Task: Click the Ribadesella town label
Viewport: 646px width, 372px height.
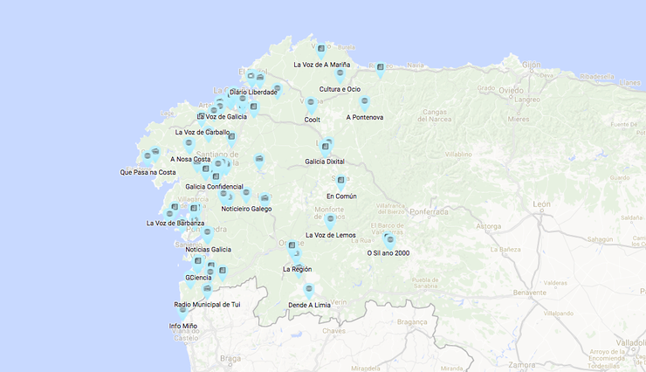Action: pos(597,77)
